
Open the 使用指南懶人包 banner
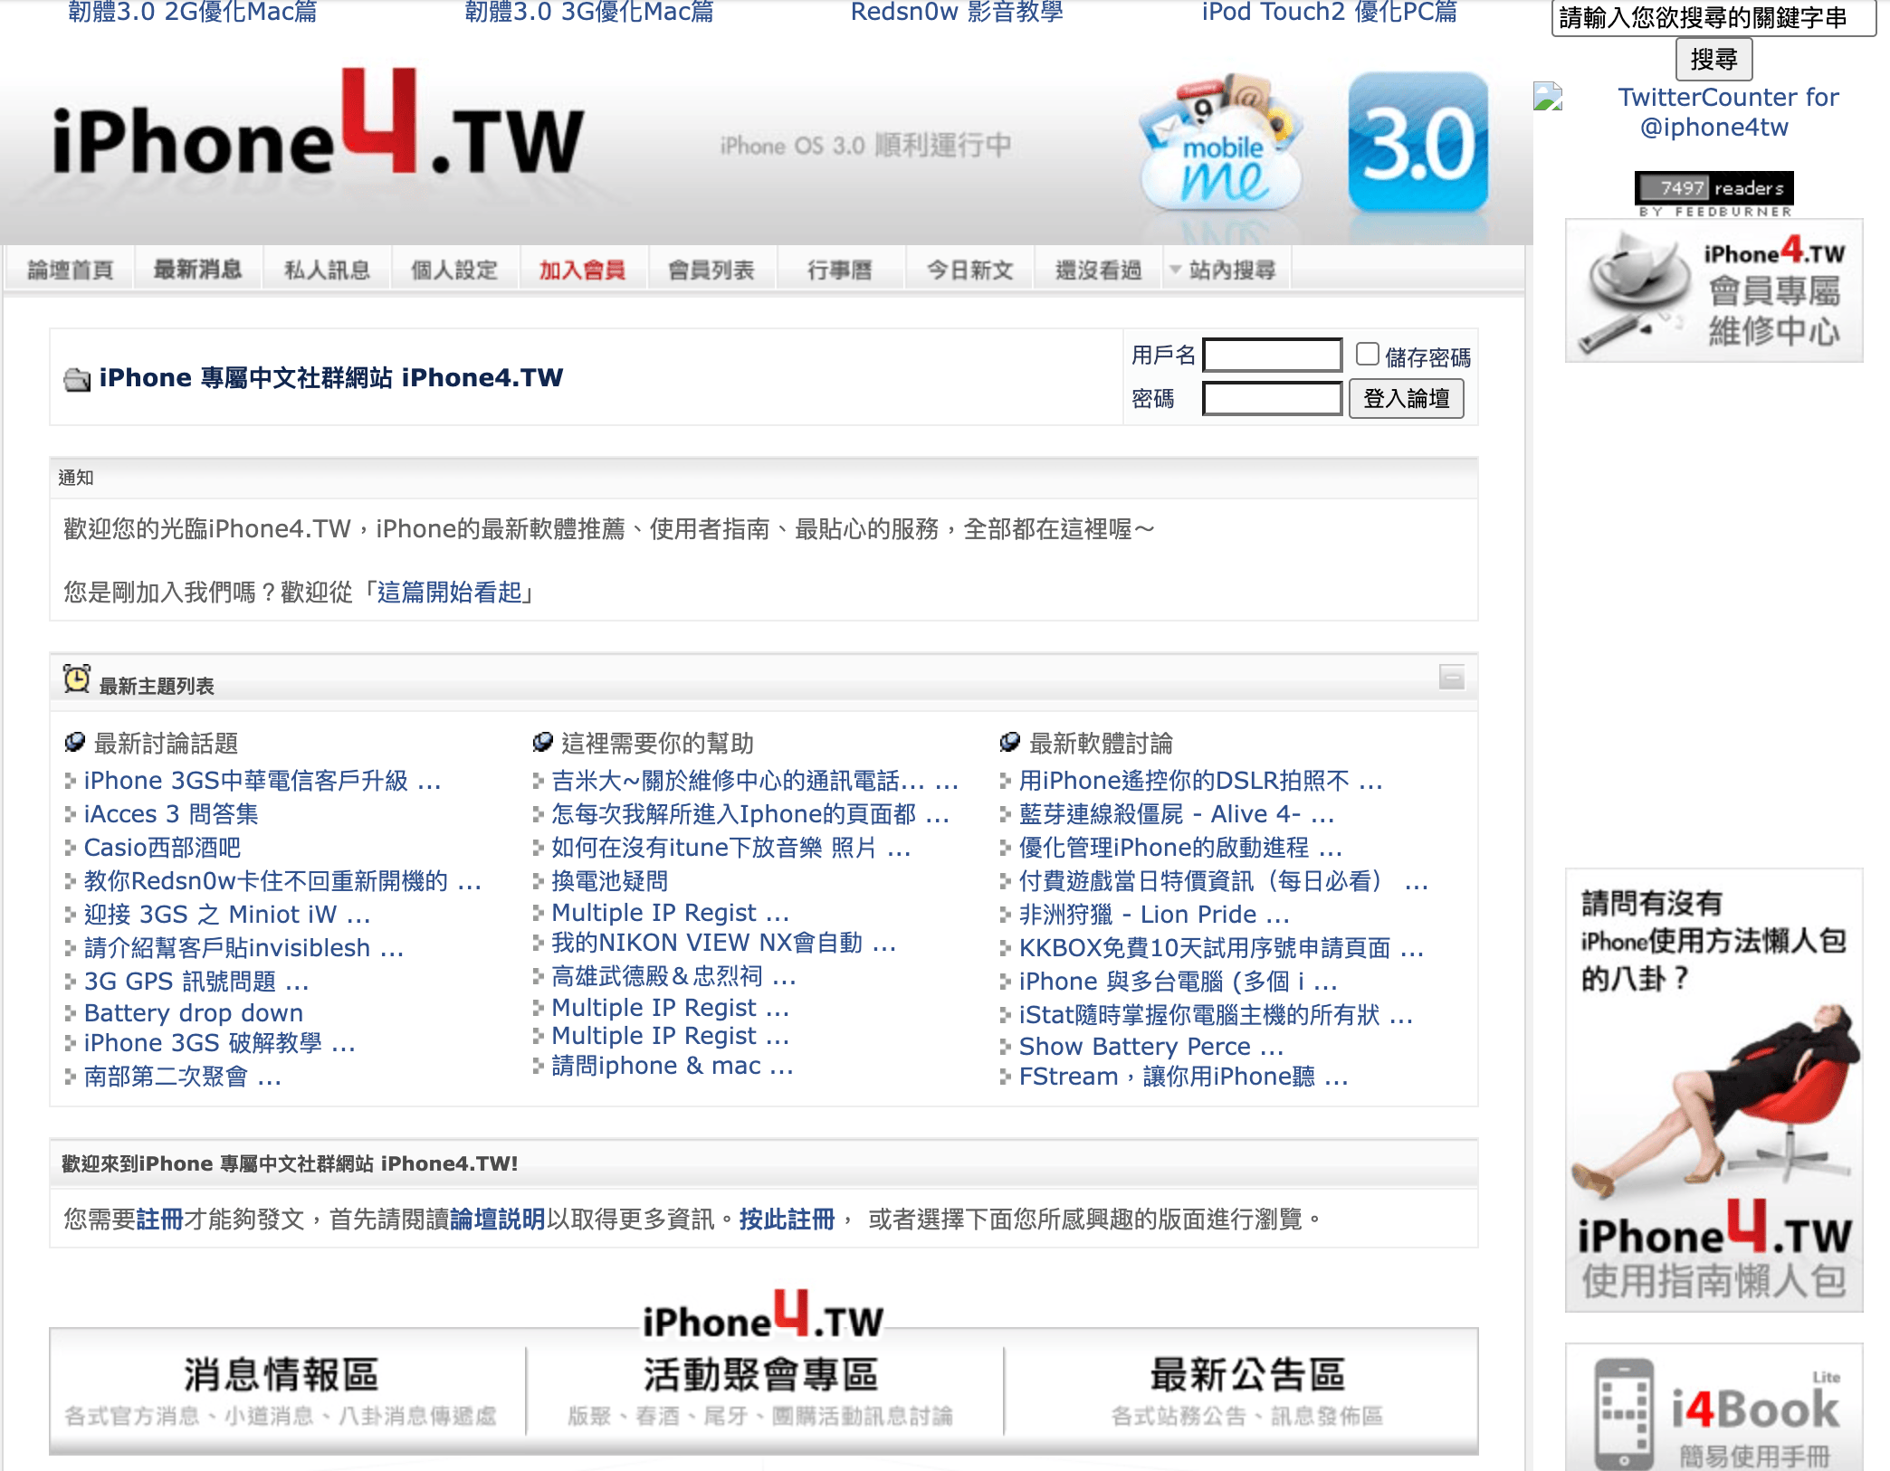coord(1714,1090)
